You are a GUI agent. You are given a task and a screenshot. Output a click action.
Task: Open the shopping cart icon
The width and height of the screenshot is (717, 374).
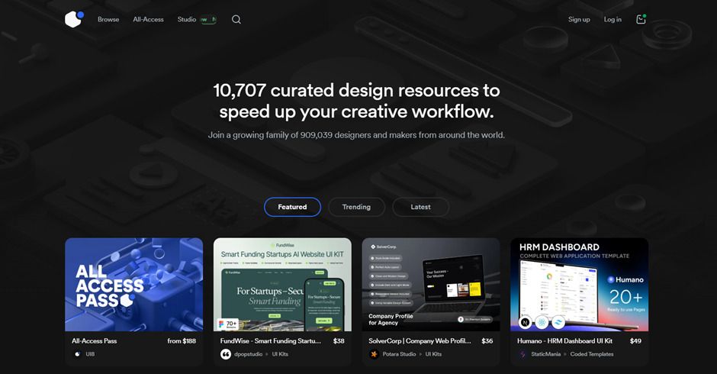(x=641, y=19)
